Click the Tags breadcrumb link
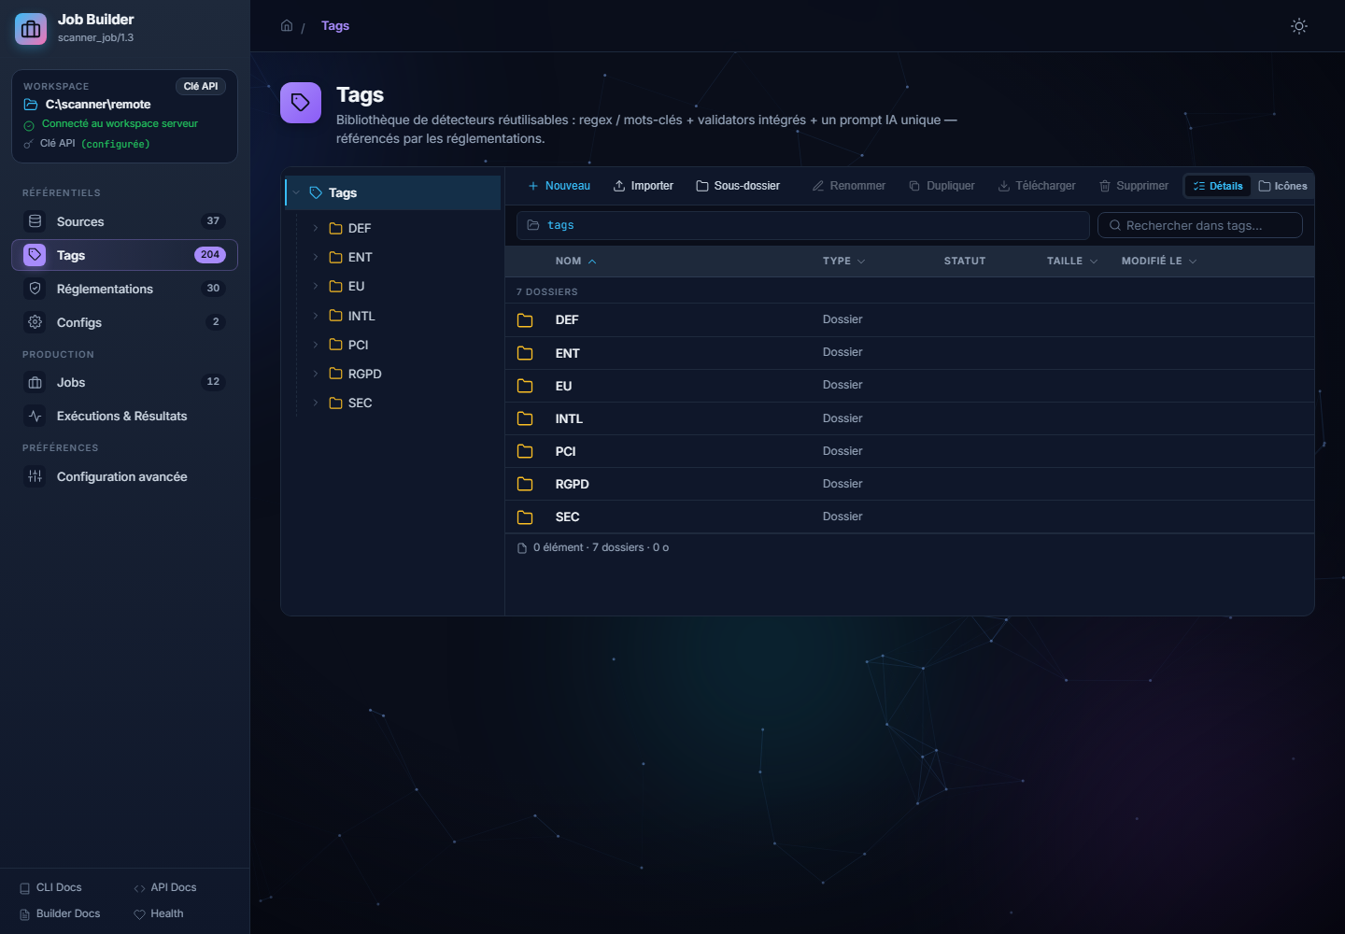The width and height of the screenshot is (1345, 934). point(335,25)
